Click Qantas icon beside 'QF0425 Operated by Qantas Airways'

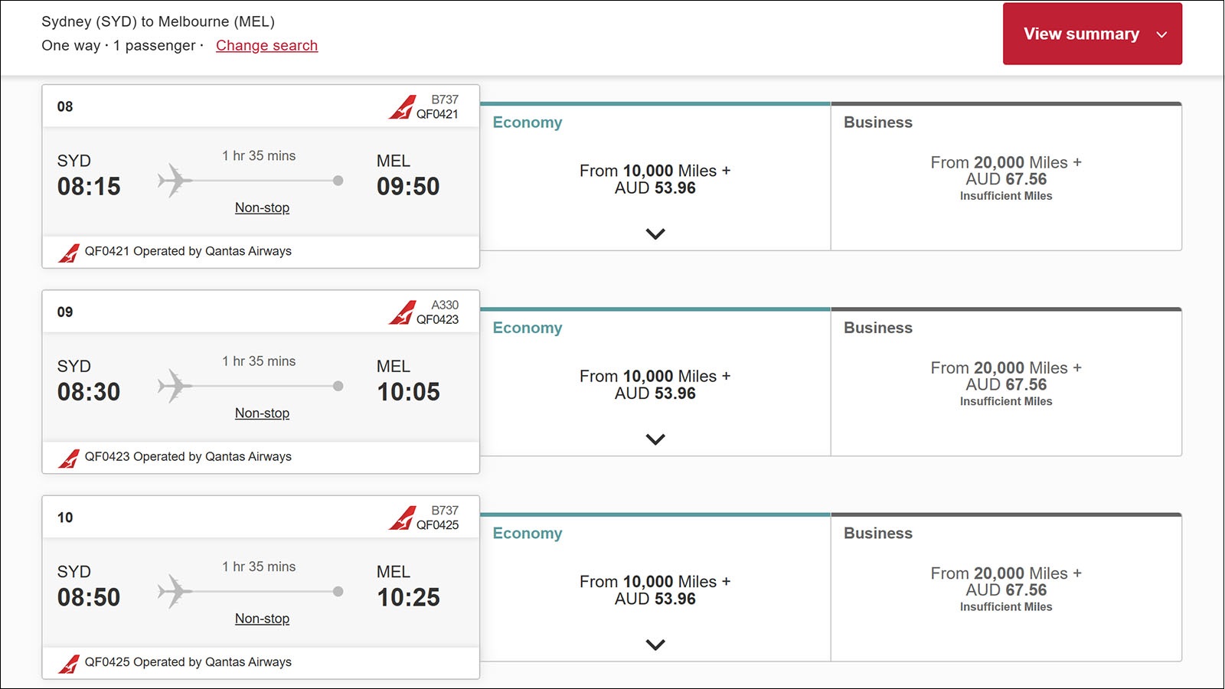point(69,664)
